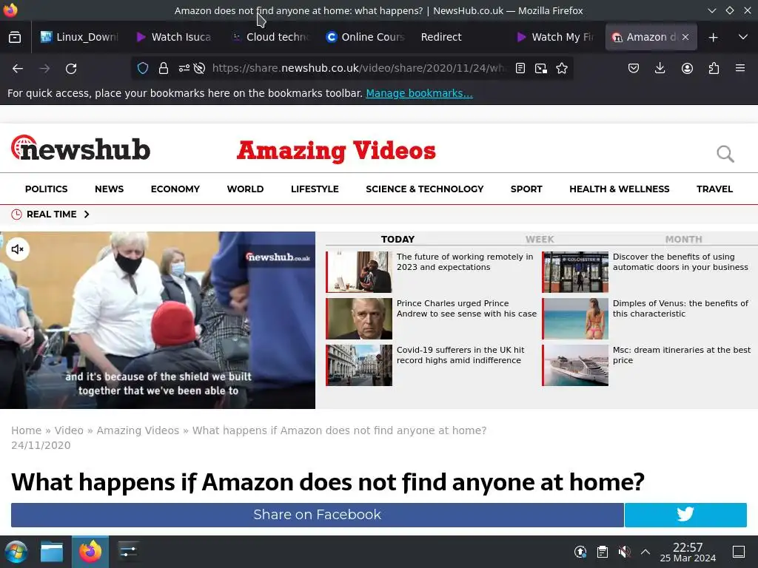Open tracking protection shield icon
This screenshot has width=758, height=568.
(x=143, y=69)
